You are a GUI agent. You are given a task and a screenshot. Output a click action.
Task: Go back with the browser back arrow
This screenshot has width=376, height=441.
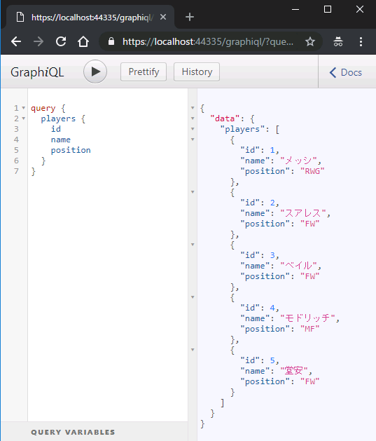(x=16, y=41)
